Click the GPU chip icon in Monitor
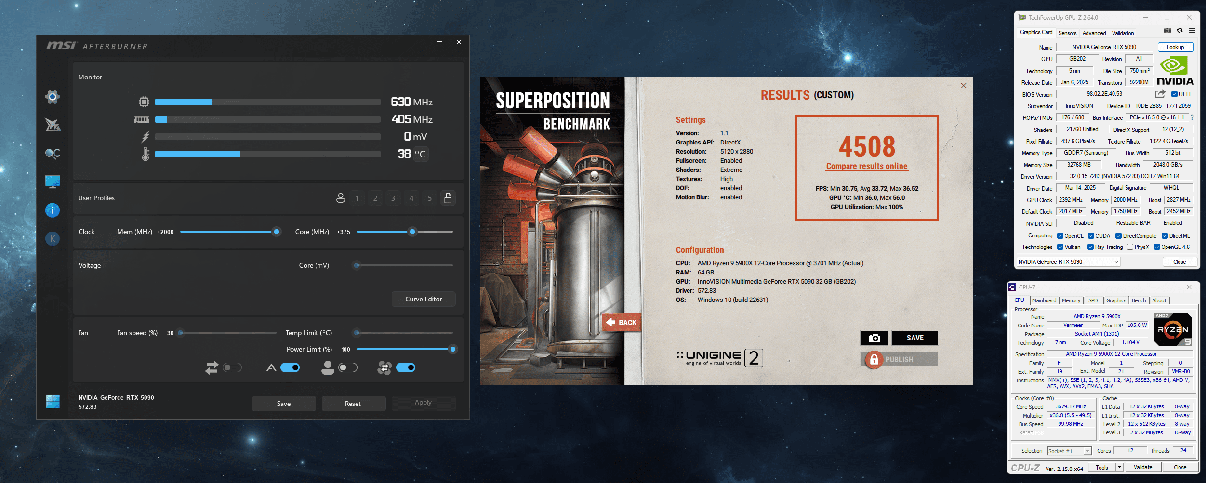 (144, 102)
